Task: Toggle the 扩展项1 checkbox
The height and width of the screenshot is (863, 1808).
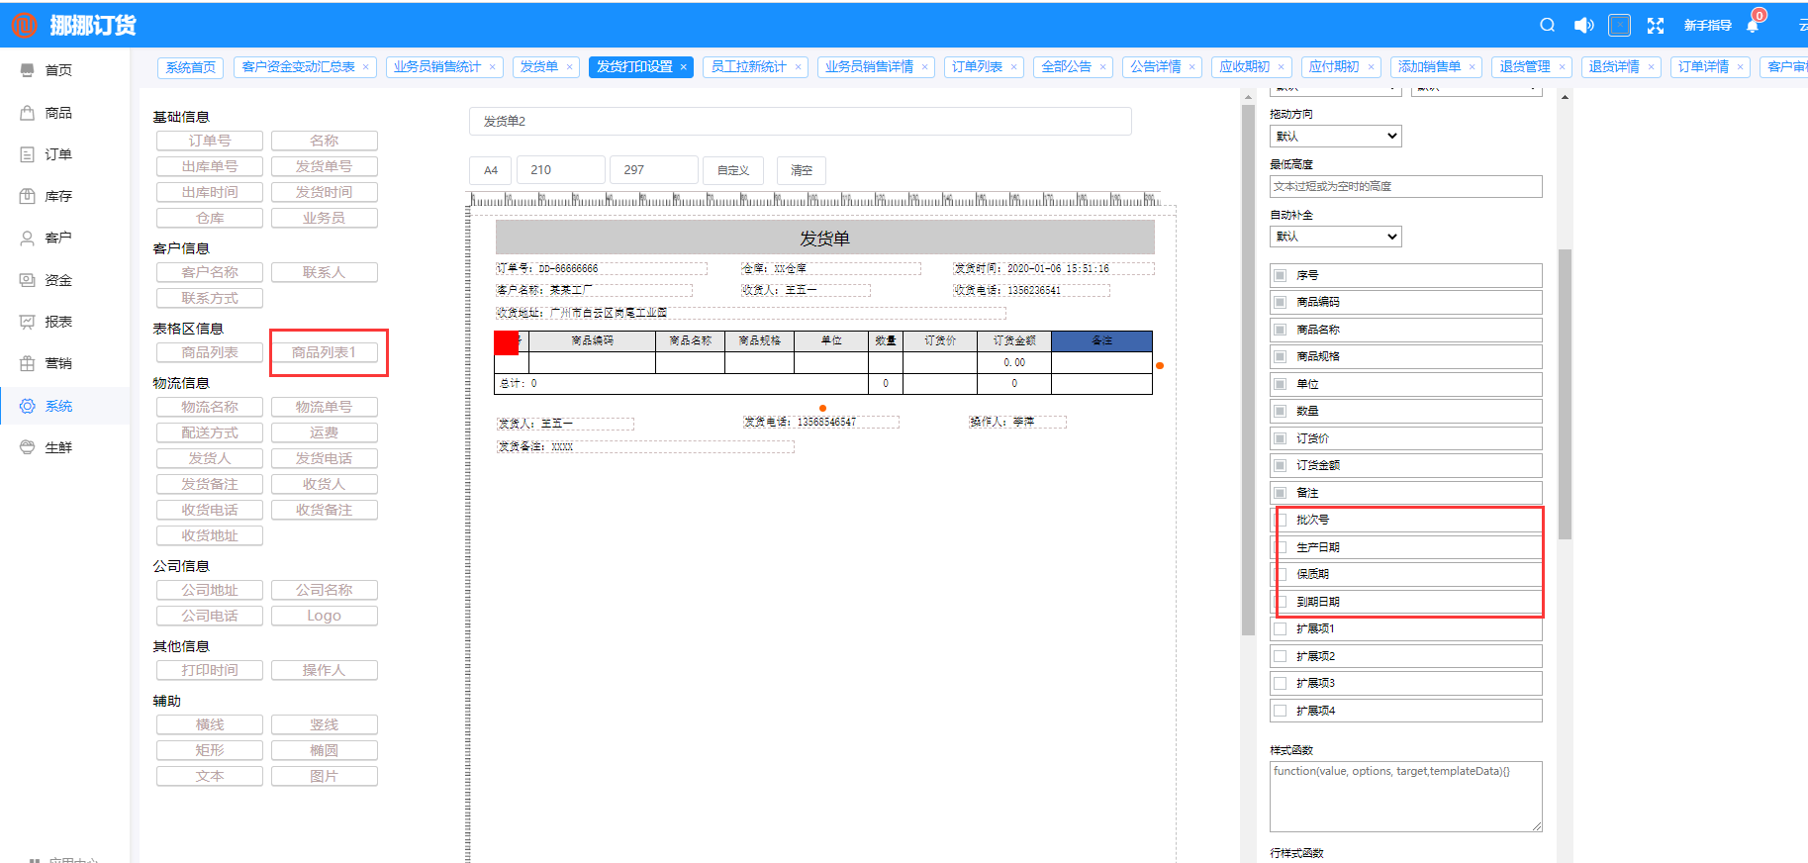Action: click(1281, 628)
